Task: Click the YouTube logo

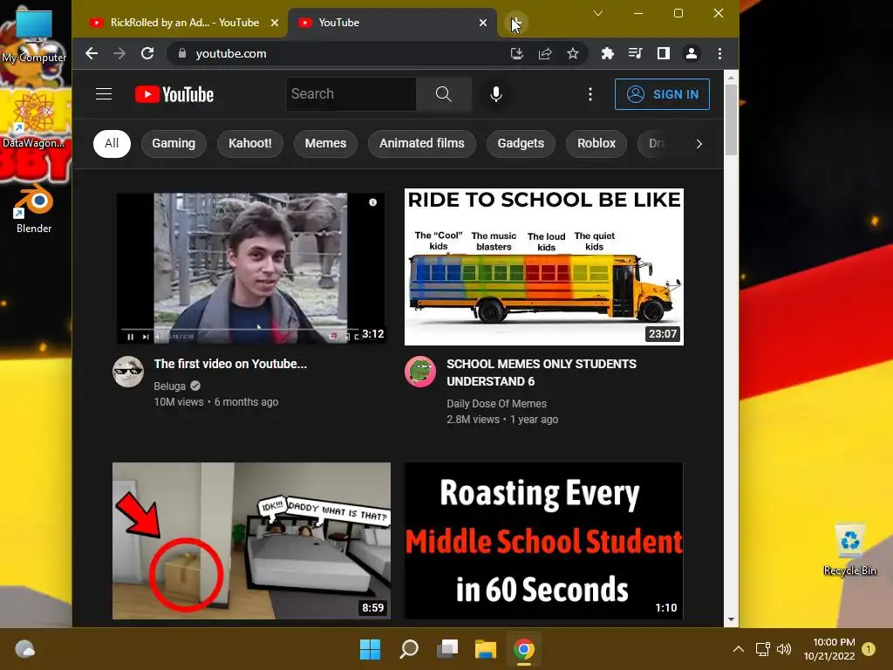Action: point(174,94)
